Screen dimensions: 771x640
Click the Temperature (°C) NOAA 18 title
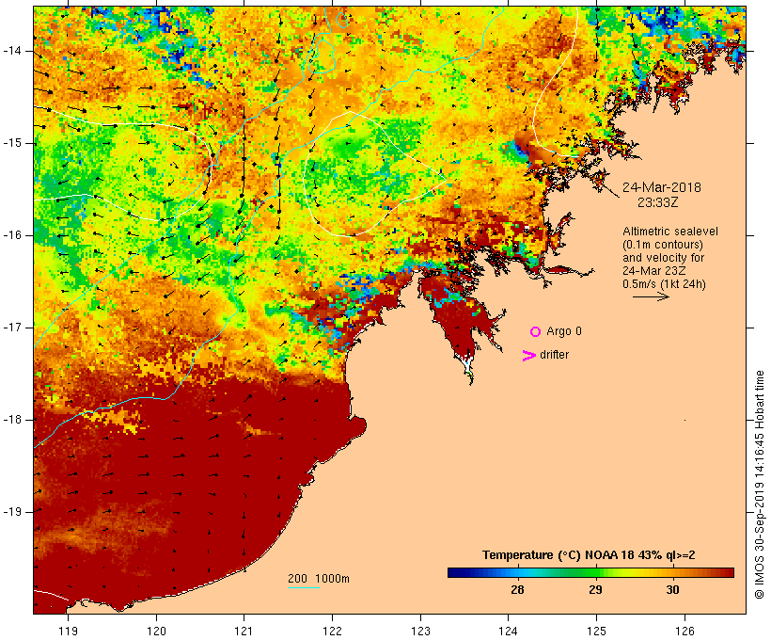click(x=589, y=555)
